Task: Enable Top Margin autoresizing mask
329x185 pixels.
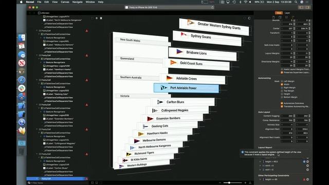Action: [282, 91]
